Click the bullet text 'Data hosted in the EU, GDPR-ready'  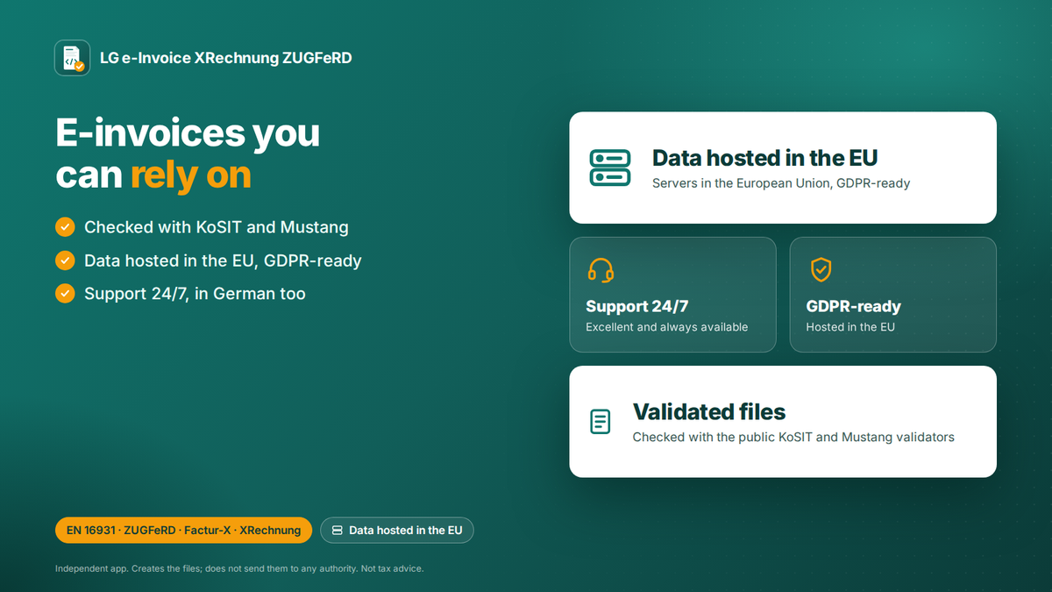[223, 260]
